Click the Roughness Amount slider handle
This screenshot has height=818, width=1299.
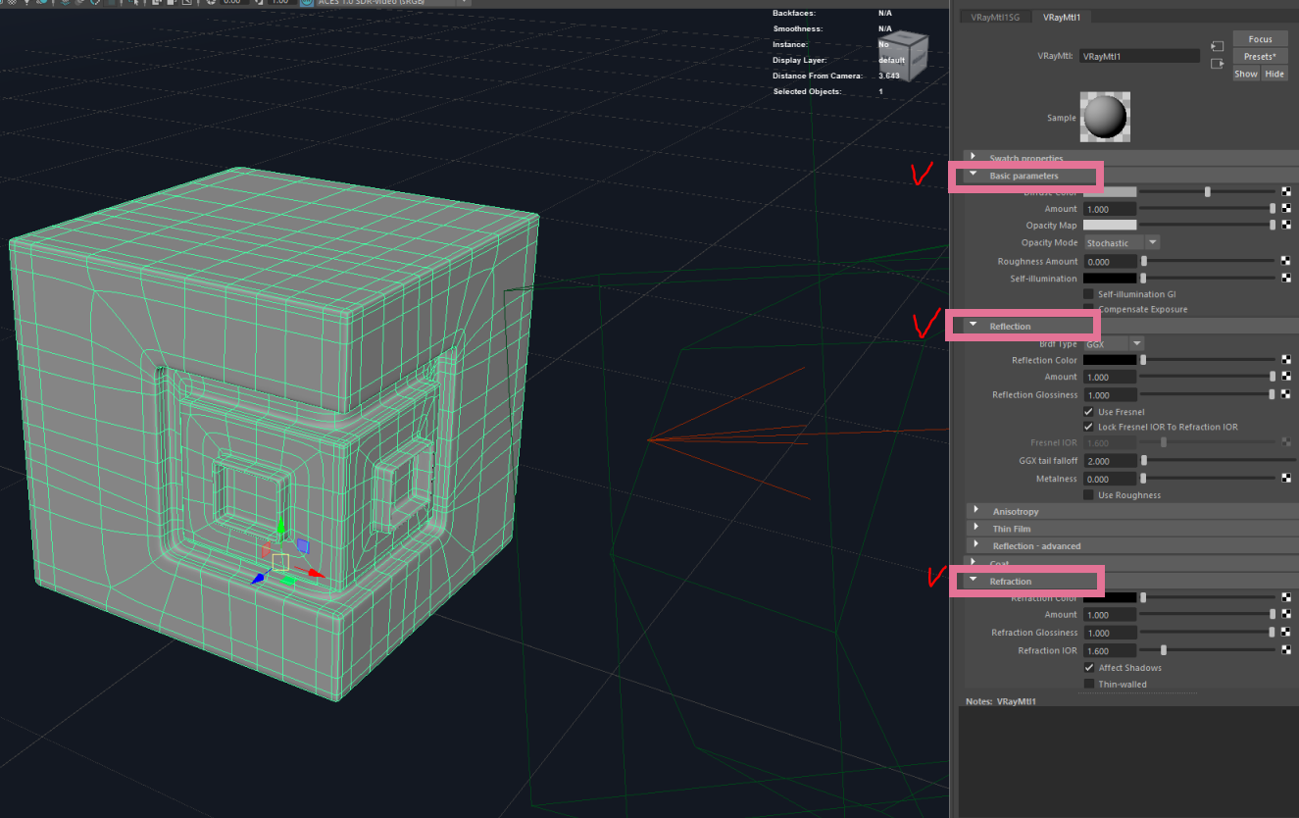pos(1144,262)
